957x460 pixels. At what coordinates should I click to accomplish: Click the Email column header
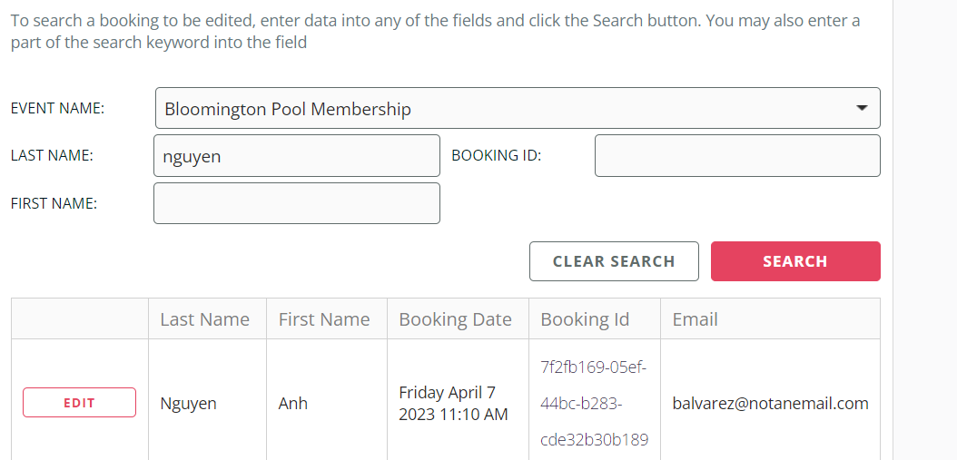click(x=696, y=319)
